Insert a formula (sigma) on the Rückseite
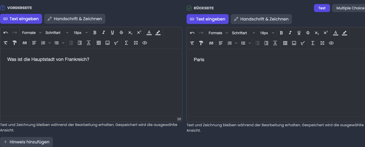This screenshot has width=365, height=147. (313, 43)
